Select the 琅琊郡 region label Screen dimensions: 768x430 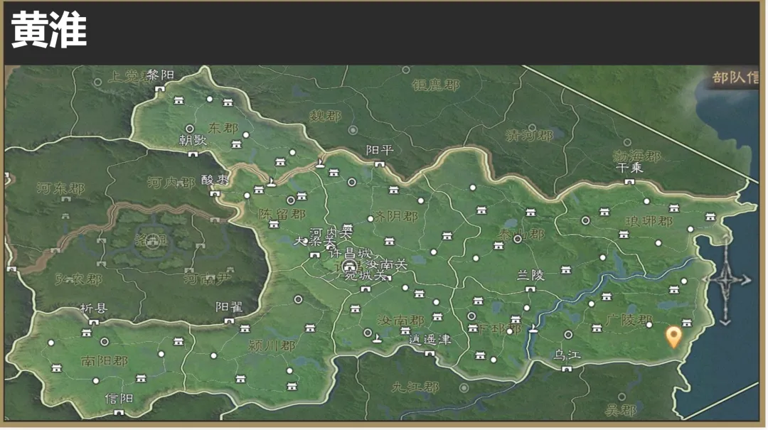click(649, 221)
